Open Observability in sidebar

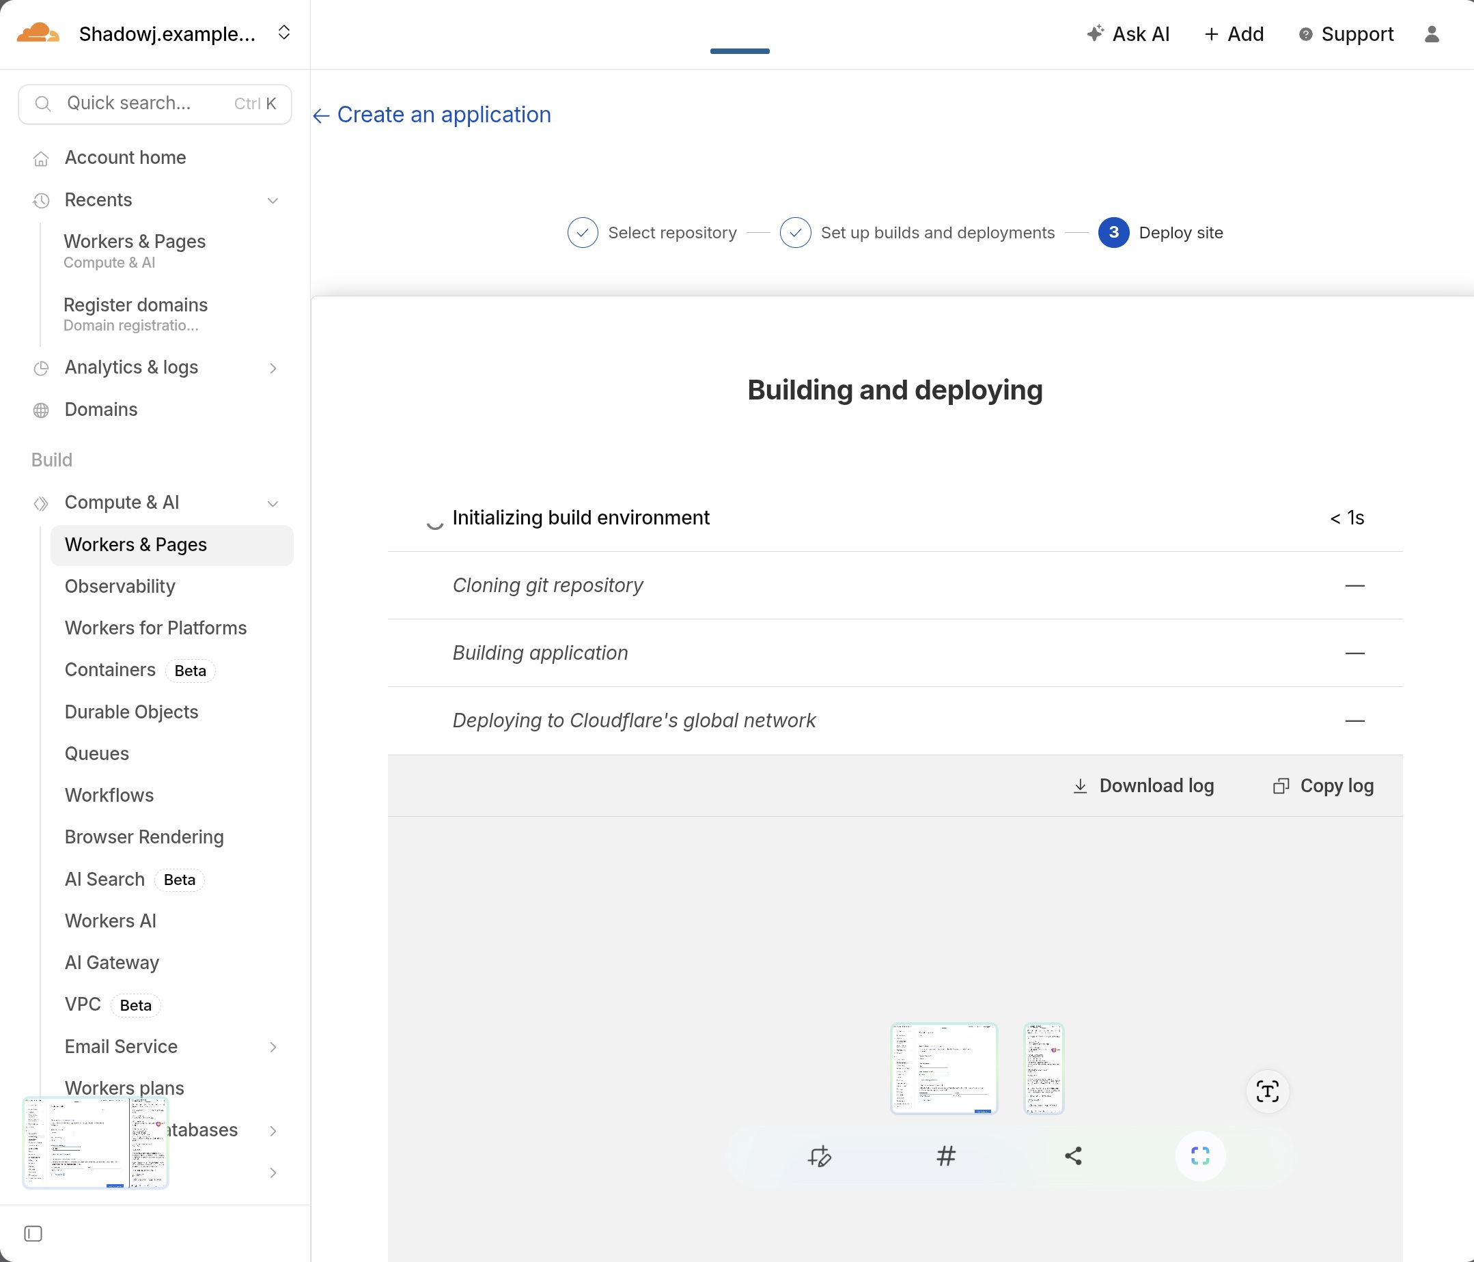point(120,586)
